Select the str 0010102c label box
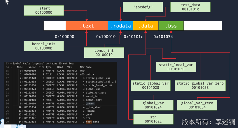Viewport: 238px width, 128px height. tap(153, 119)
